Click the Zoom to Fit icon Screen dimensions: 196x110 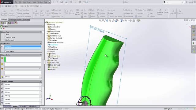(100, 20)
